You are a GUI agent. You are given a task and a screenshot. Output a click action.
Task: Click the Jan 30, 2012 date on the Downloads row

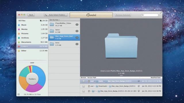point(152,86)
